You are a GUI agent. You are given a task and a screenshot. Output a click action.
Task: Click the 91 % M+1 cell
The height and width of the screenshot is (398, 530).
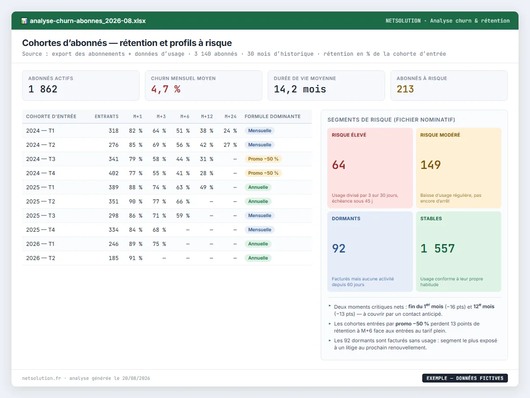pyautogui.click(x=136, y=258)
